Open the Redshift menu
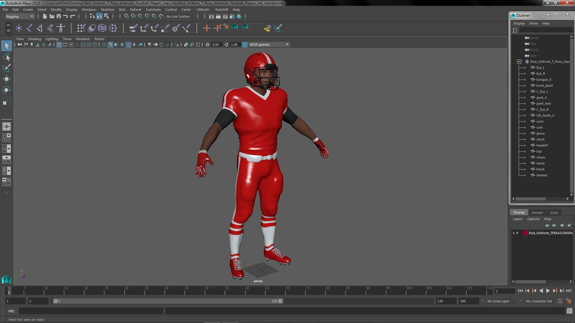This screenshot has width=575, height=323. (x=222, y=10)
